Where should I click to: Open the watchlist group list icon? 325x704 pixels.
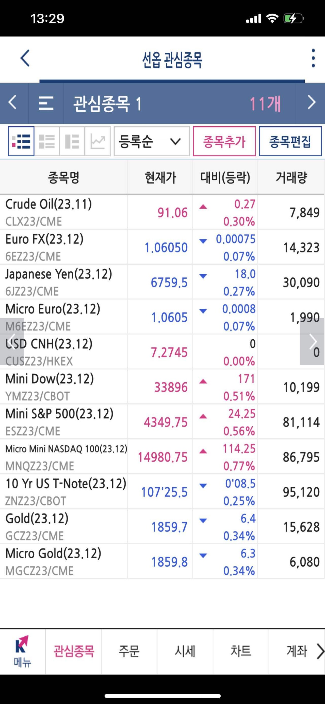tap(46, 103)
